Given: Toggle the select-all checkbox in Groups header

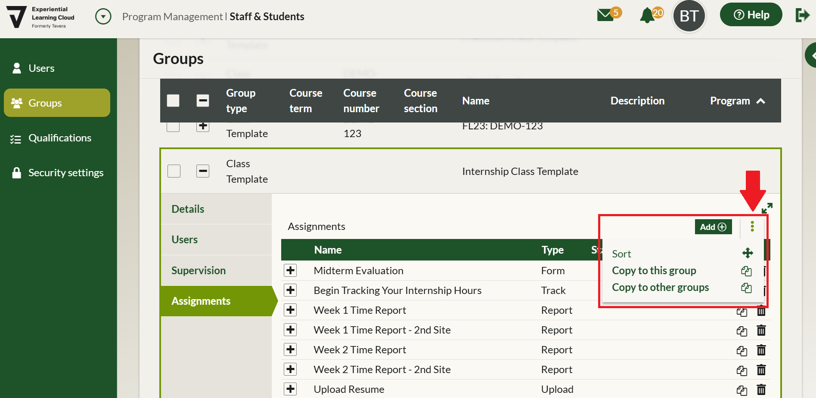Looking at the screenshot, I should click(x=173, y=101).
